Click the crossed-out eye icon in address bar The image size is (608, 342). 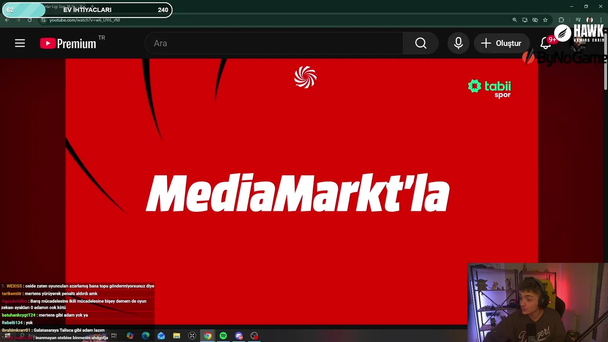click(x=535, y=20)
